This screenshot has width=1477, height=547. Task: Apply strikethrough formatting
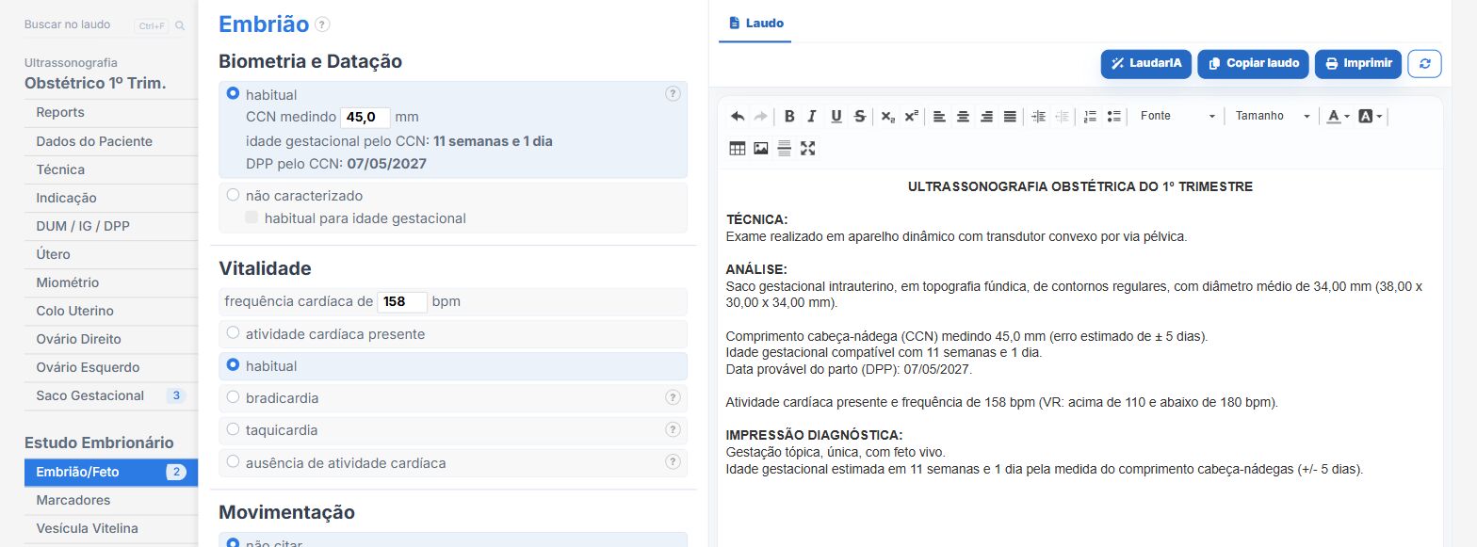[859, 117]
